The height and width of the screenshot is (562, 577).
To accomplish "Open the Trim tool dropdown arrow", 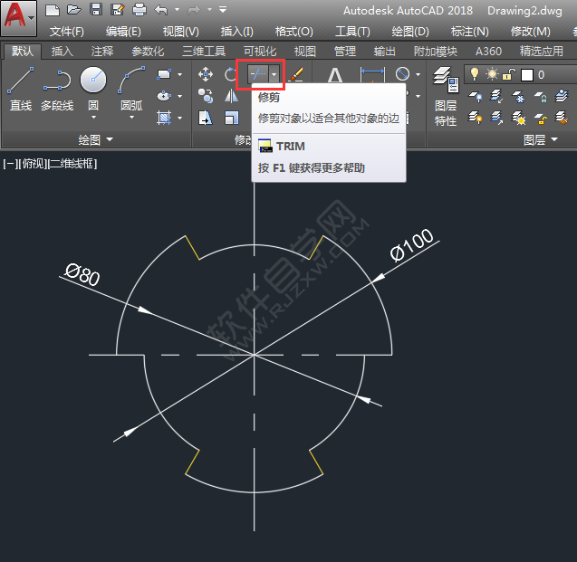I will tap(274, 75).
